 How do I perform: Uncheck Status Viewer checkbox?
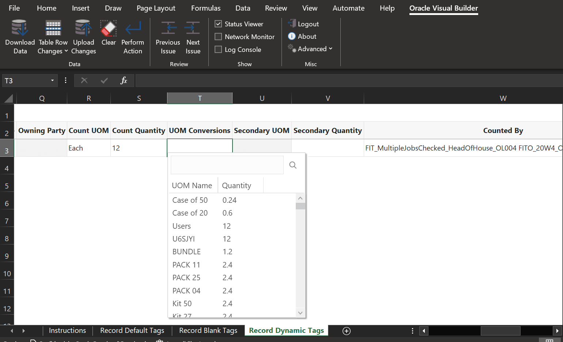click(218, 24)
